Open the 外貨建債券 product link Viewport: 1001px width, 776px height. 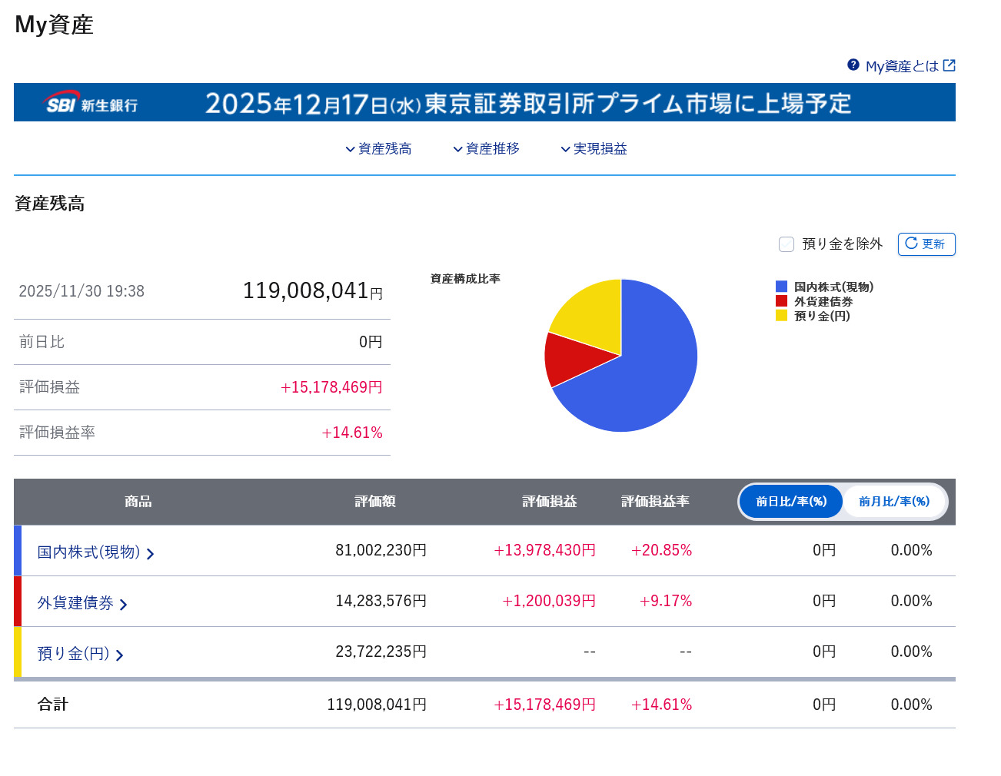tap(75, 603)
